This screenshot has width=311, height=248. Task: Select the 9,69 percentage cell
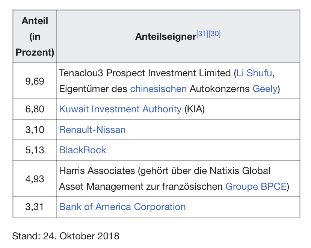tap(35, 81)
